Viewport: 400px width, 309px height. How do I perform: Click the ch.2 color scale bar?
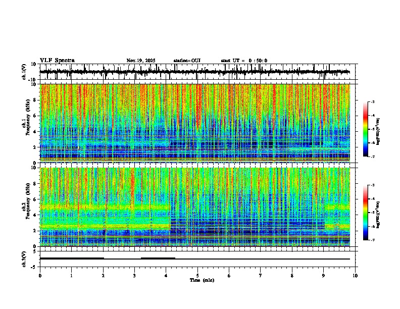pyautogui.click(x=365, y=213)
